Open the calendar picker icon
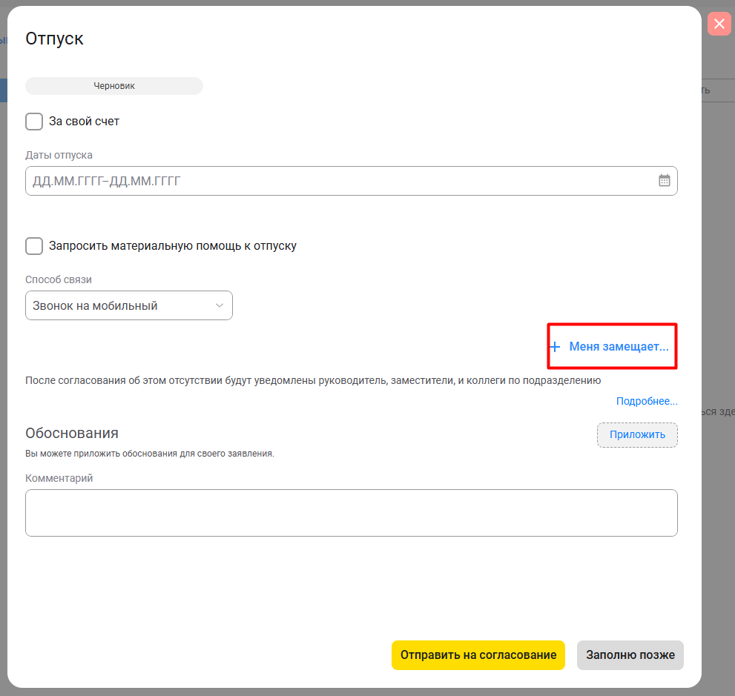The image size is (735, 696). point(664,181)
